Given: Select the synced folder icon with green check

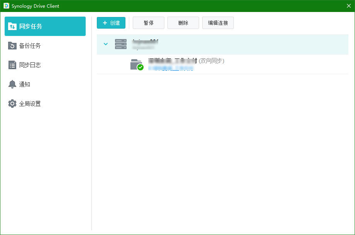Looking at the screenshot, I should coord(137,65).
